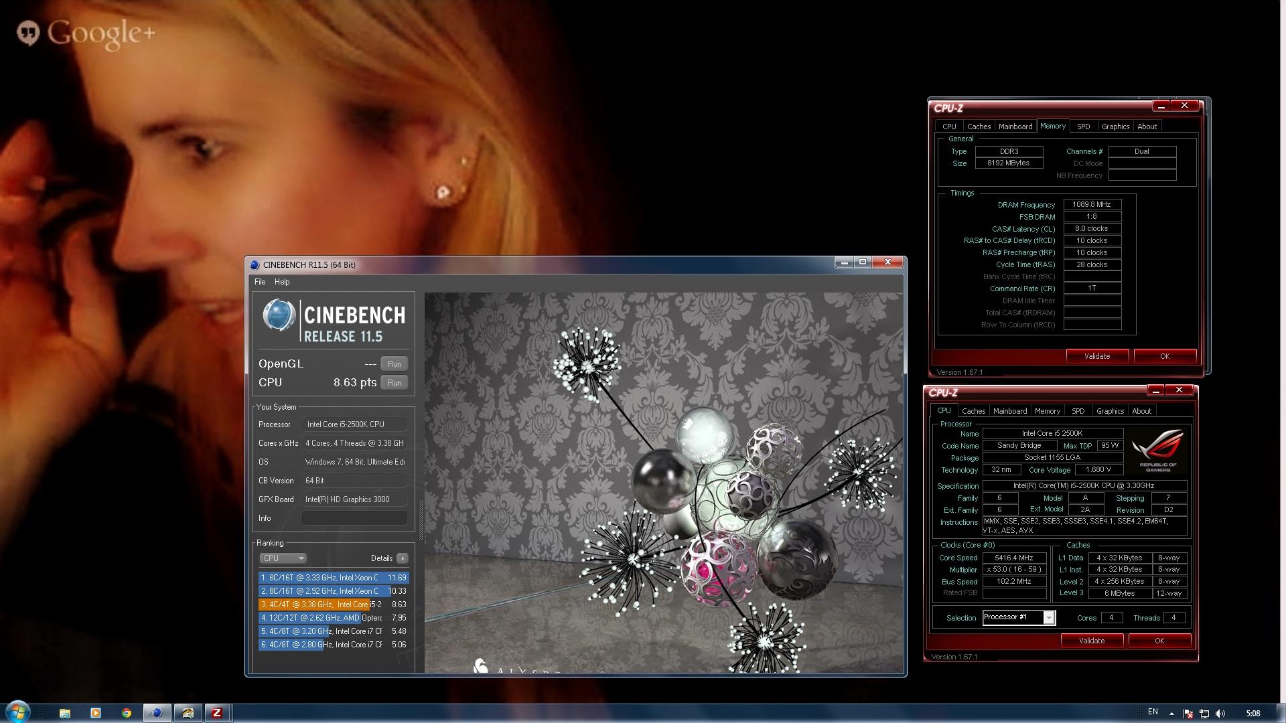Screen dimensions: 1286x723
Task: Maximize the Cinebench window
Action: tap(863, 262)
